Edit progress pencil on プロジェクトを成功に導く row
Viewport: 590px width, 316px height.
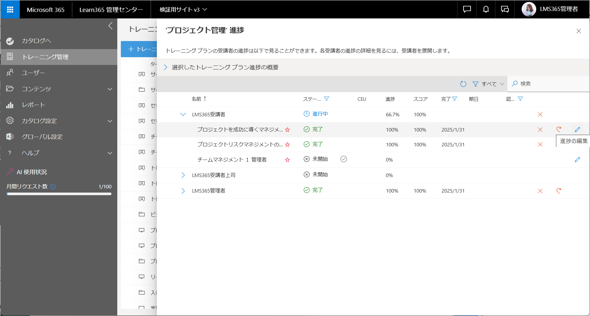click(x=577, y=130)
